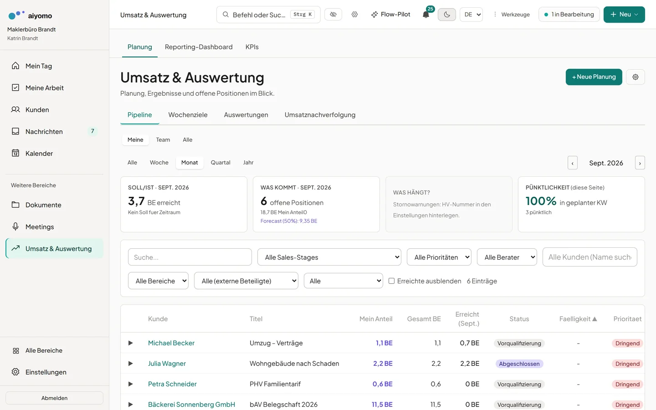This screenshot has width=656, height=410.
Task: Switch to Umsatznachverfolgung tab
Action: (320, 115)
